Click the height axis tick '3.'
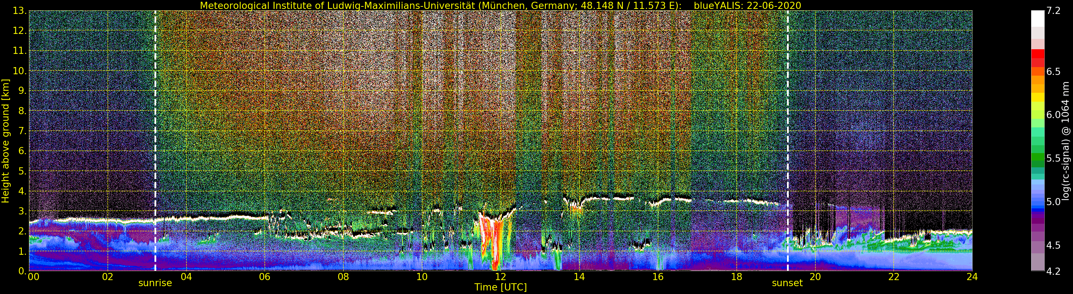 pyautogui.click(x=23, y=211)
